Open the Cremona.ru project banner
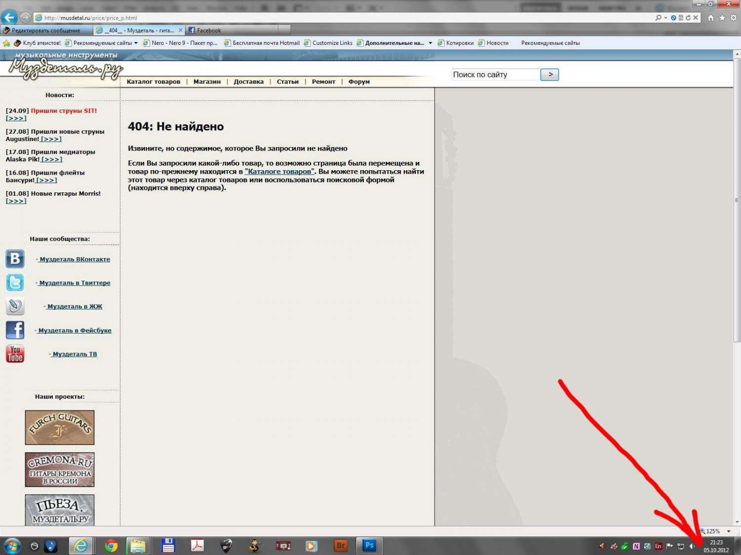 click(x=60, y=470)
